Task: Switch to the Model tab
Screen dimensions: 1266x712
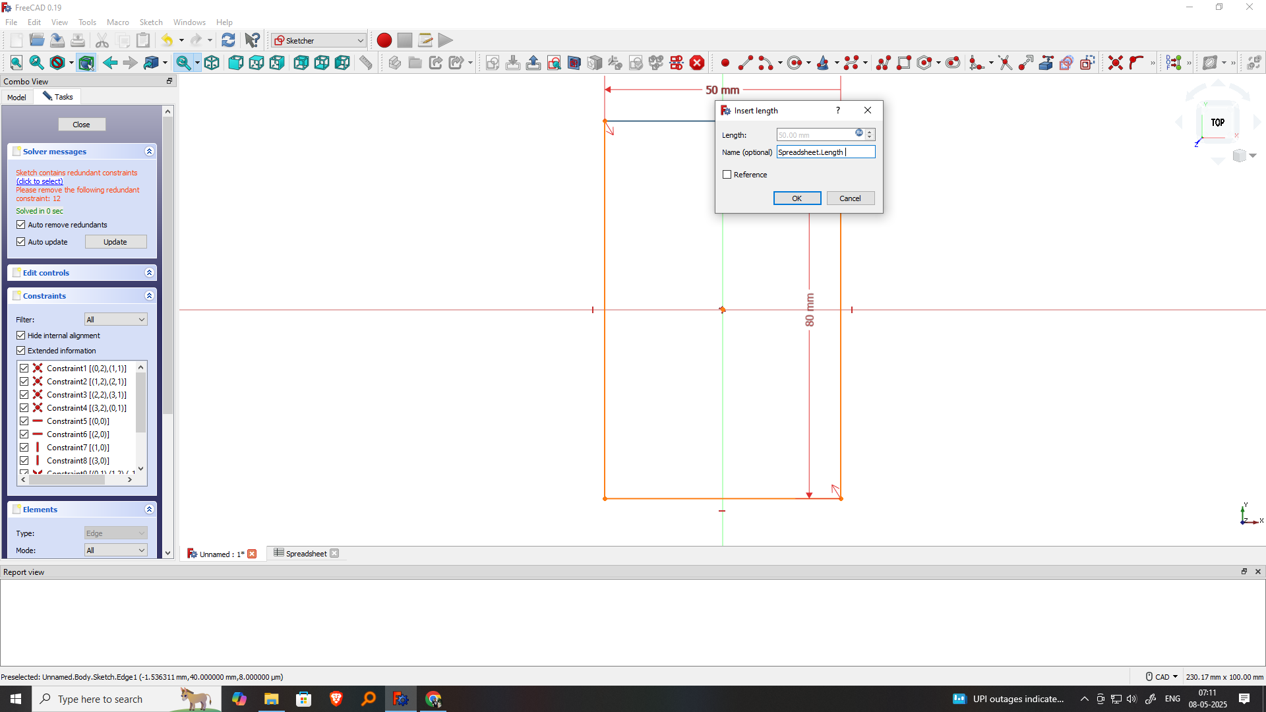Action: pos(16,97)
